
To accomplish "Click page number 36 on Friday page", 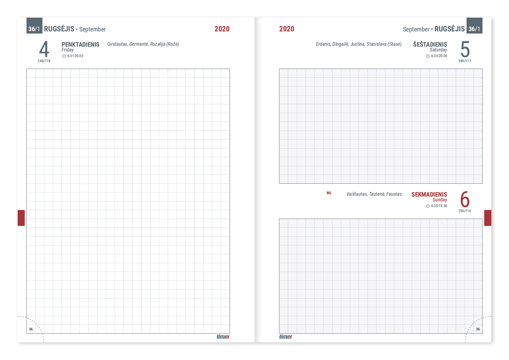I will click(31, 329).
